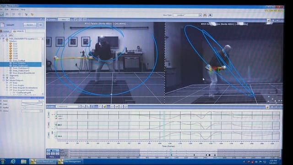Select the CLL3 marker row
Viewport: 293px width, 165px height.
point(15,49)
